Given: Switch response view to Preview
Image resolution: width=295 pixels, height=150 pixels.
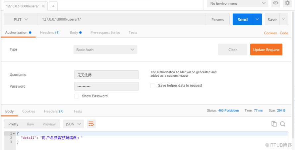Looking at the screenshot, I should (x=49, y=124).
